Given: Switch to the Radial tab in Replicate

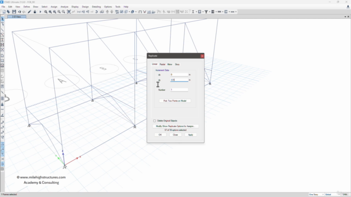Looking at the screenshot, I should point(162,65).
